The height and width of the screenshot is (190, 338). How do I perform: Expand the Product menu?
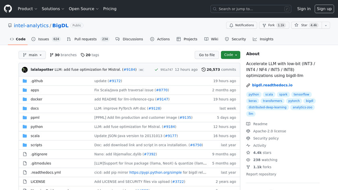tap(27, 9)
